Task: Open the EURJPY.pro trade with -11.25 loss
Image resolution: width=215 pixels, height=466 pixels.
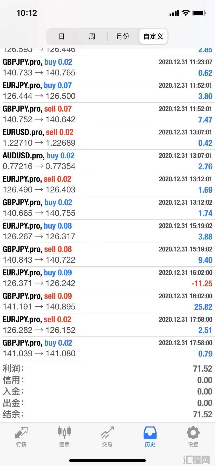Action: (107, 278)
